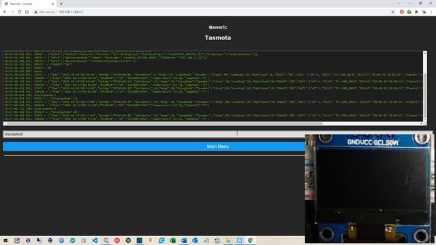The height and width of the screenshot is (245, 436).
Task: Bookmark this page with the star icon
Action: (392, 12)
